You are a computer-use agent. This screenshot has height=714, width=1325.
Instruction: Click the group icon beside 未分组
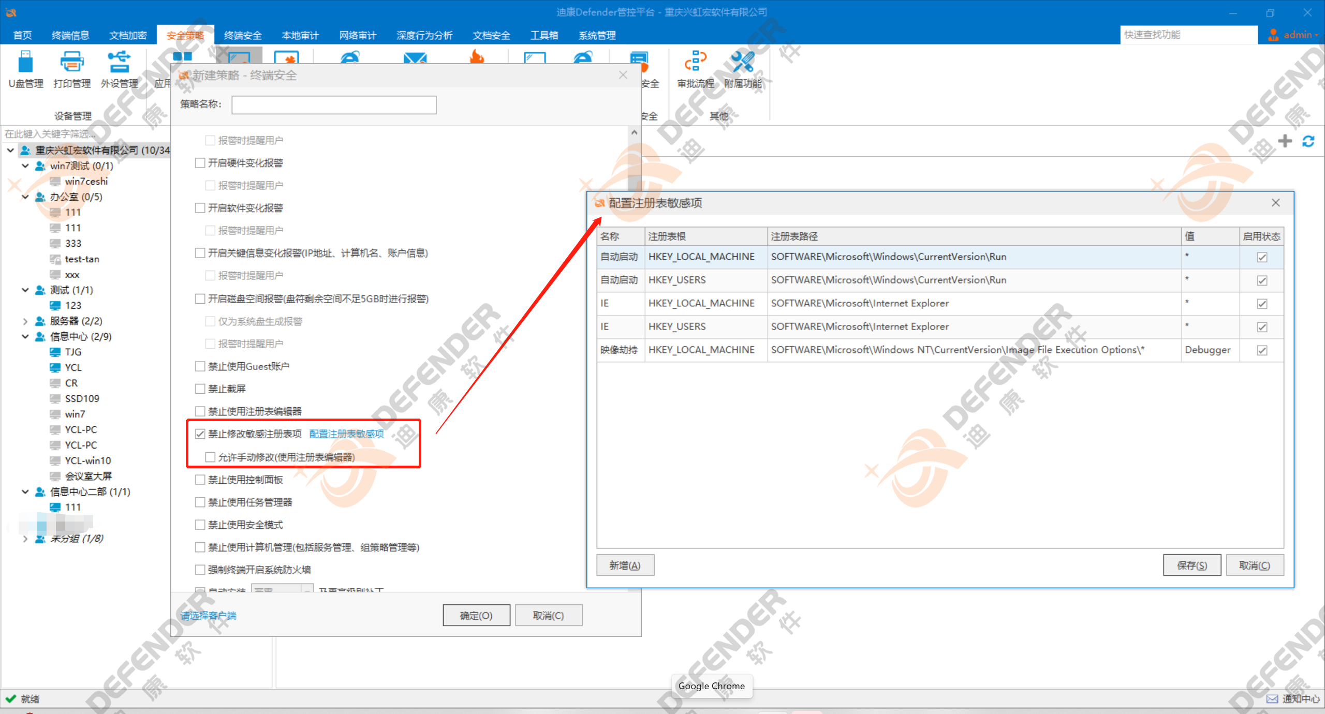[x=40, y=539]
